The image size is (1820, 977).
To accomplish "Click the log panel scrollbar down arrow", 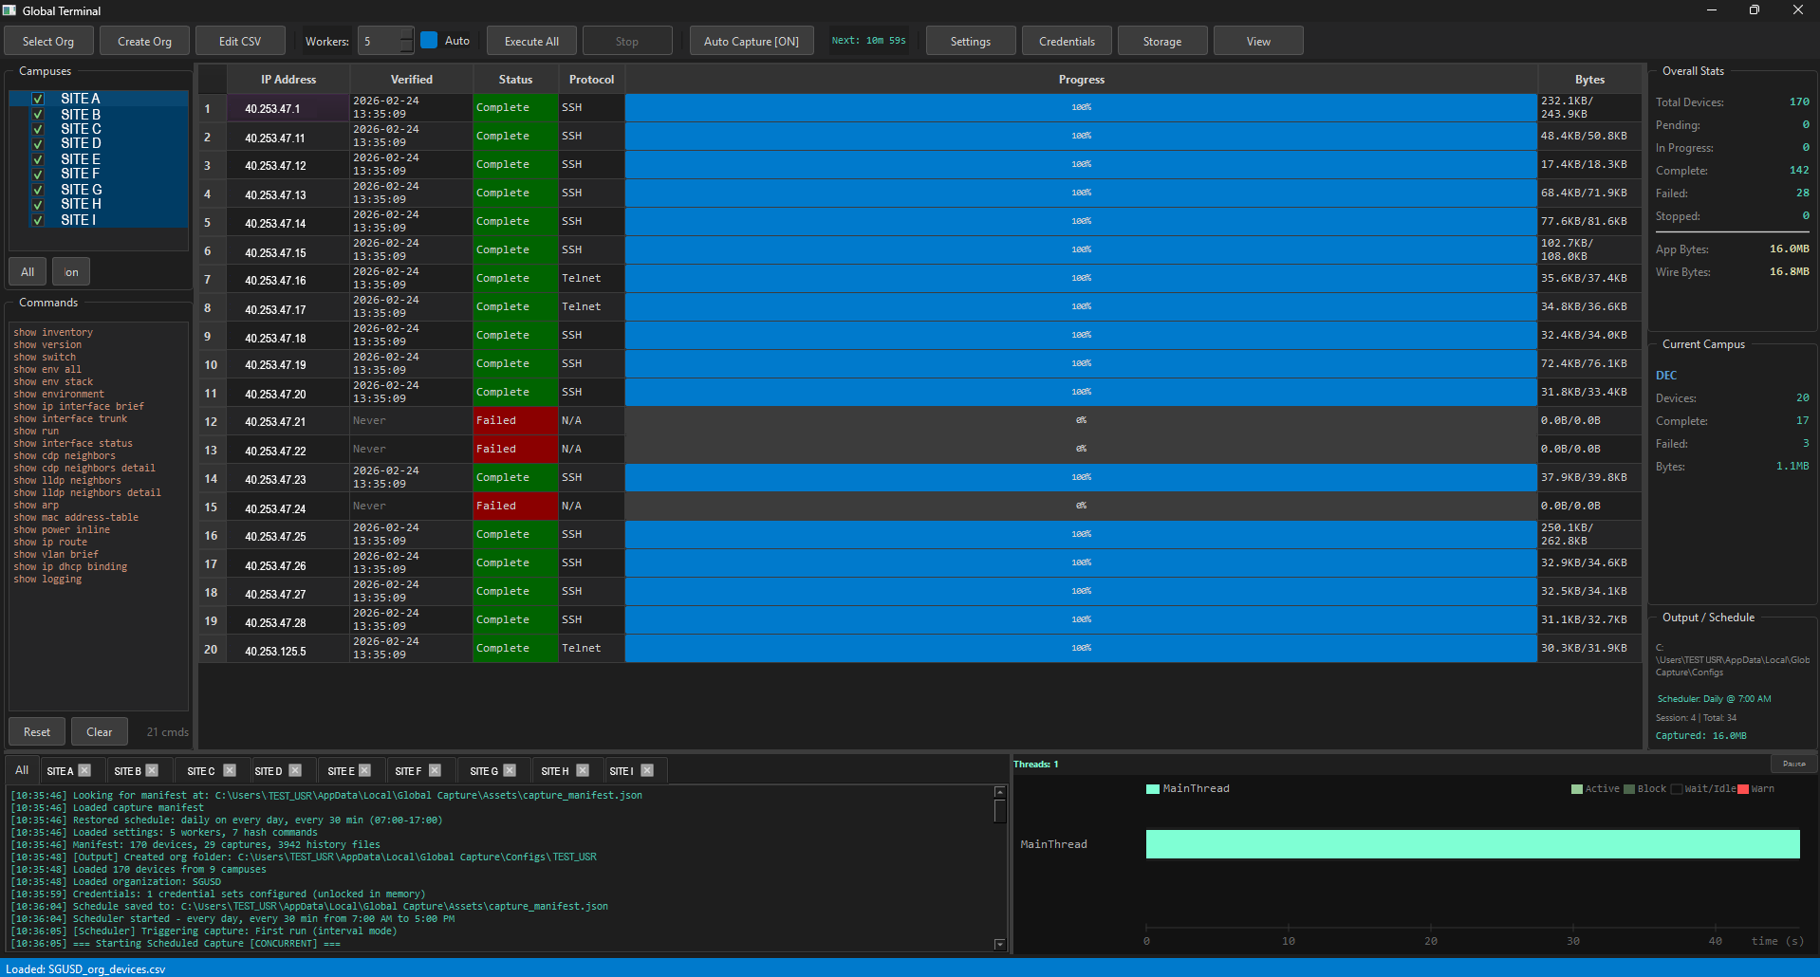I will (999, 944).
